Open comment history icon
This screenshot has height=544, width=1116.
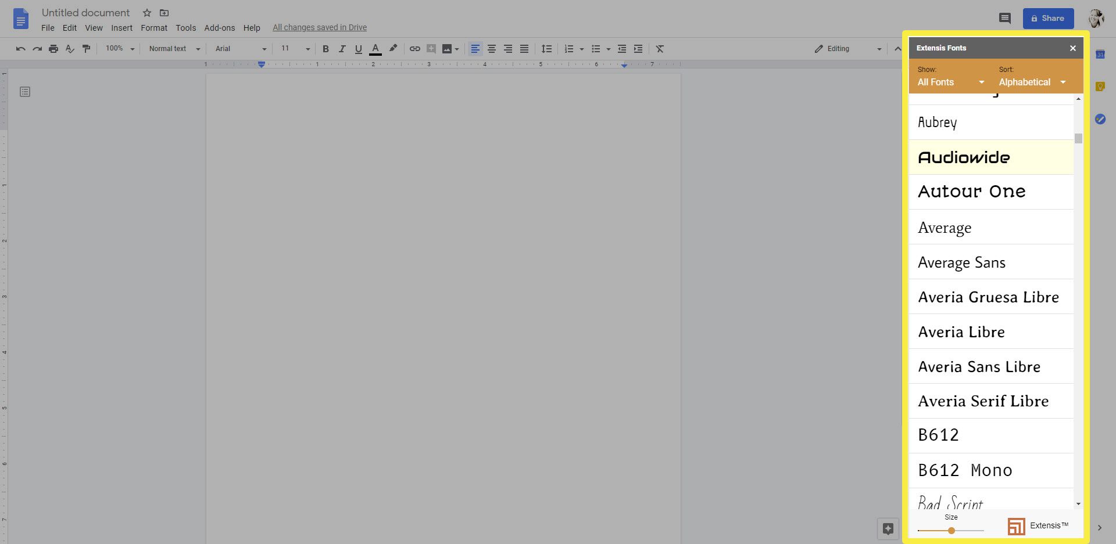(1005, 19)
